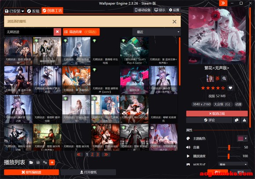
Task: Click the 取消订阅 unsubscribe button
Action: [x=217, y=114]
